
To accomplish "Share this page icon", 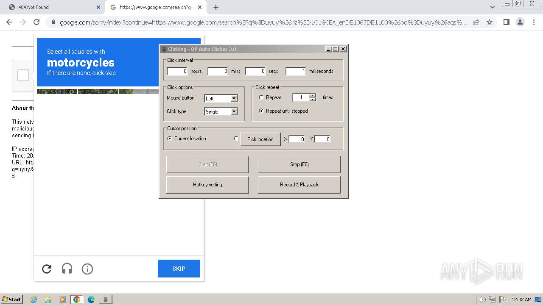I will pyautogui.click(x=476, y=22).
